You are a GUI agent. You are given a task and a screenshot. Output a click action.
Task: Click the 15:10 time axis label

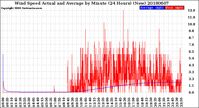[x=116, y=102]
